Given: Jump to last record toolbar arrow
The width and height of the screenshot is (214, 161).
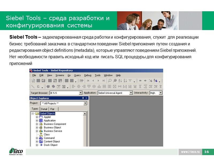Looking at the screenshot, I should point(104,81).
